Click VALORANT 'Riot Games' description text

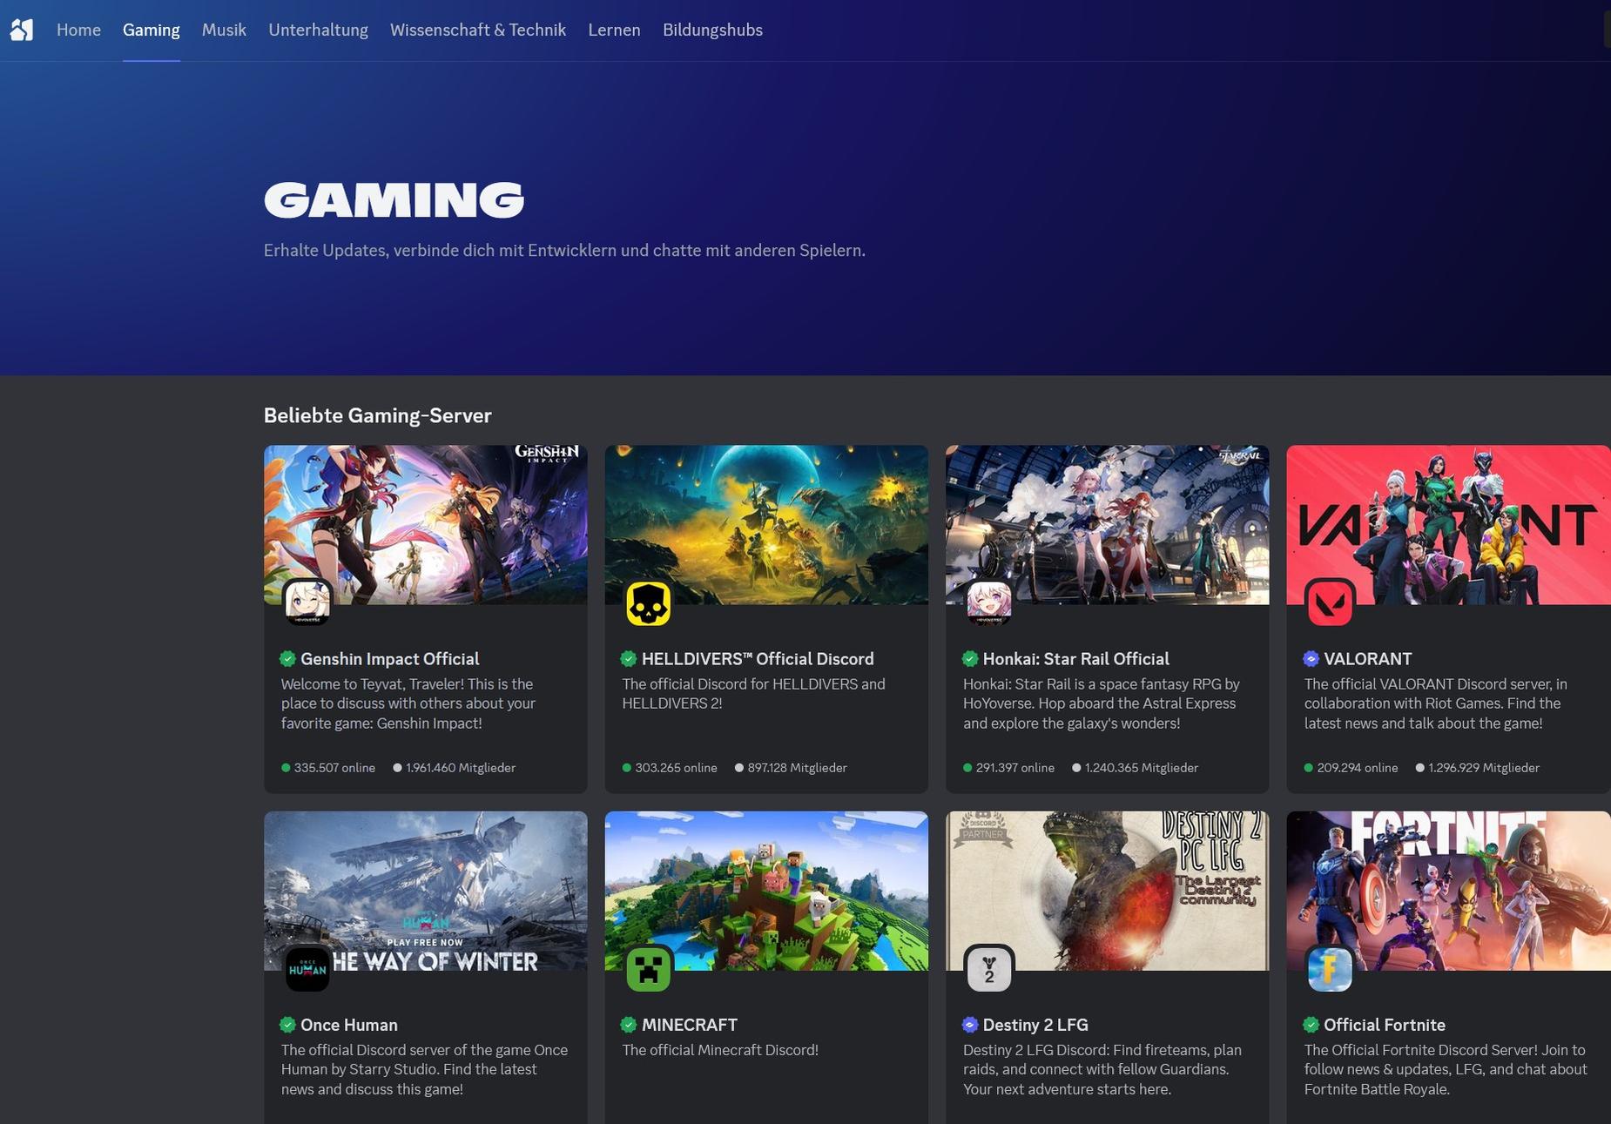tap(1435, 703)
